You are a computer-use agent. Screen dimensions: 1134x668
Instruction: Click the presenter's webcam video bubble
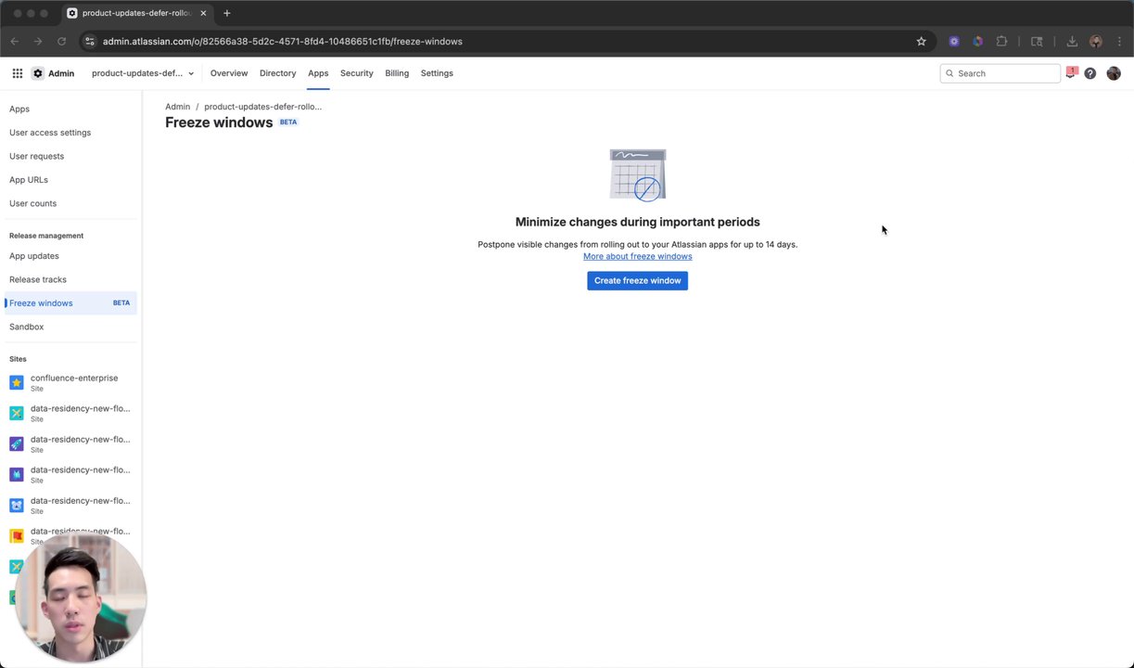(81, 597)
